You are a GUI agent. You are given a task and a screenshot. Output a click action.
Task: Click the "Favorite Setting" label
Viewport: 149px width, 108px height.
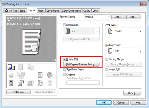(67, 17)
